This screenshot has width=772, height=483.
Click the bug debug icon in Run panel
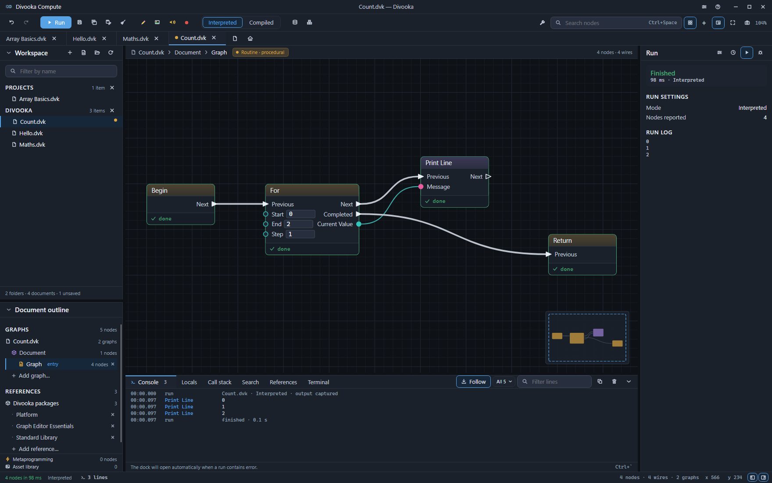coord(761,53)
